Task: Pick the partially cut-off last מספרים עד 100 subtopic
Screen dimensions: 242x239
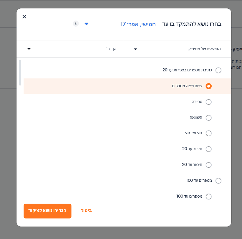Action: [x=209, y=196]
